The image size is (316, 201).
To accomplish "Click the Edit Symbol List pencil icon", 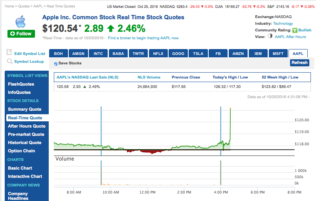I will click(x=9, y=52).
